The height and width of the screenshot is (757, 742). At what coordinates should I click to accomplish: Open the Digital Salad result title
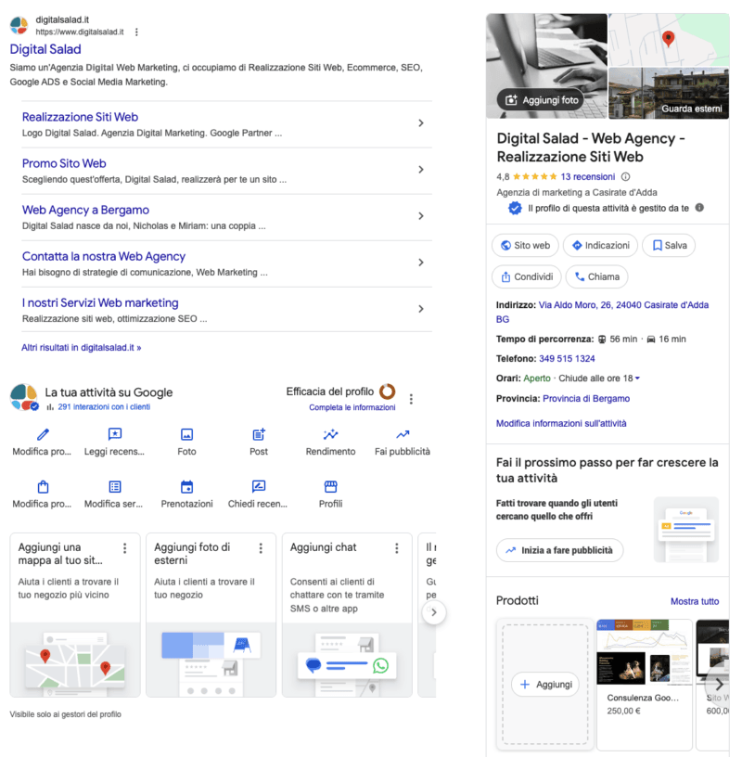pyautogui.click(x=45, y=49)
